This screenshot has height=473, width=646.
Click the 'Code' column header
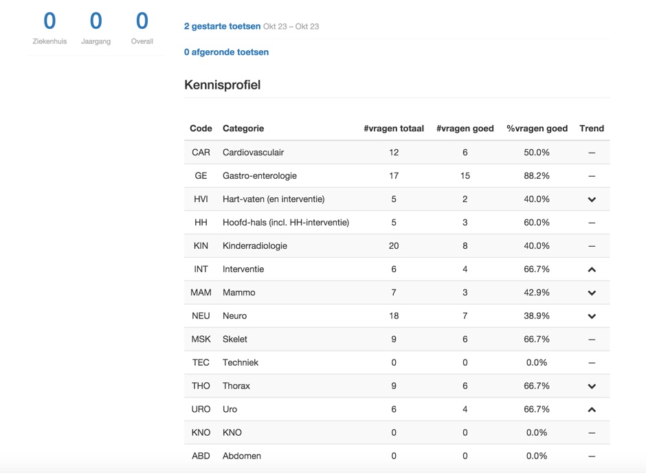(x=201, y=129)
